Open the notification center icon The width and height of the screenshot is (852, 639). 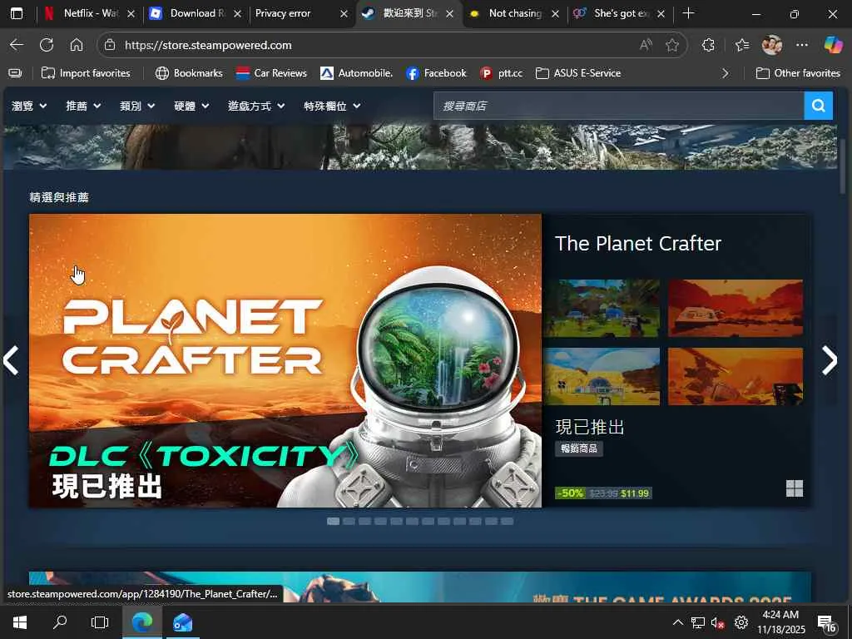pyautogui.click(x=826, y=623)
